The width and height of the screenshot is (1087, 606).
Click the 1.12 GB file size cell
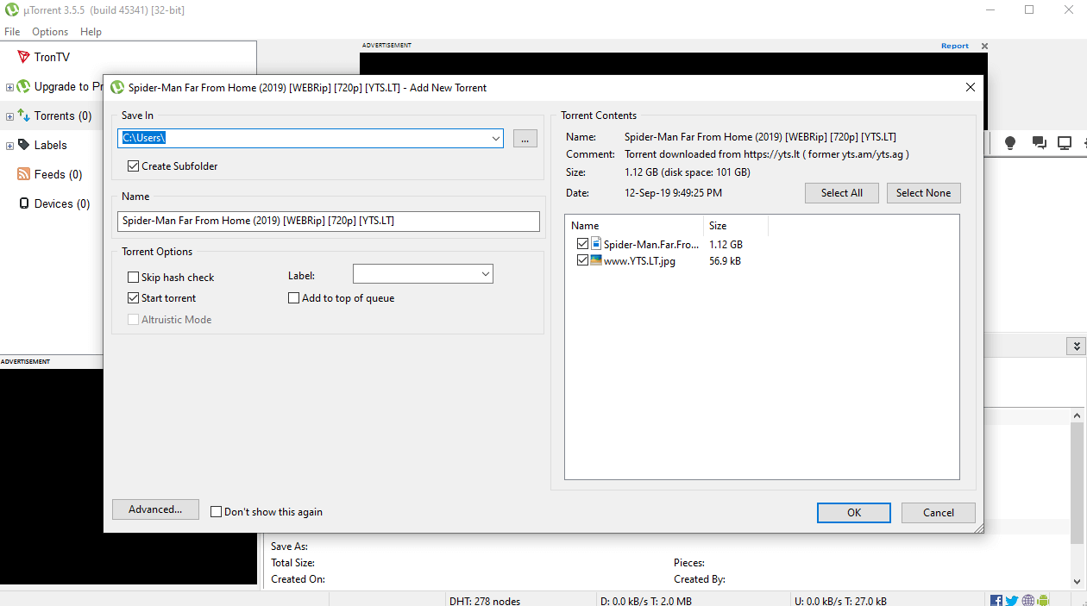click(x=726, y=244)
